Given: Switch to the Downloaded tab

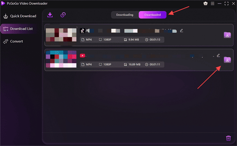Looking at the screenshot, I should (152, 15).
